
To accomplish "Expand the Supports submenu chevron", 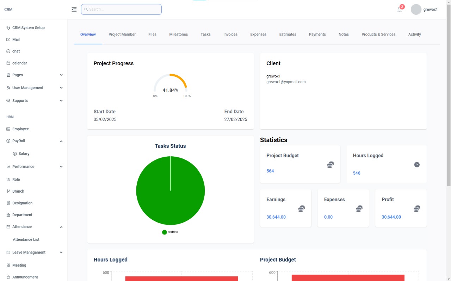I will [61, 101].
